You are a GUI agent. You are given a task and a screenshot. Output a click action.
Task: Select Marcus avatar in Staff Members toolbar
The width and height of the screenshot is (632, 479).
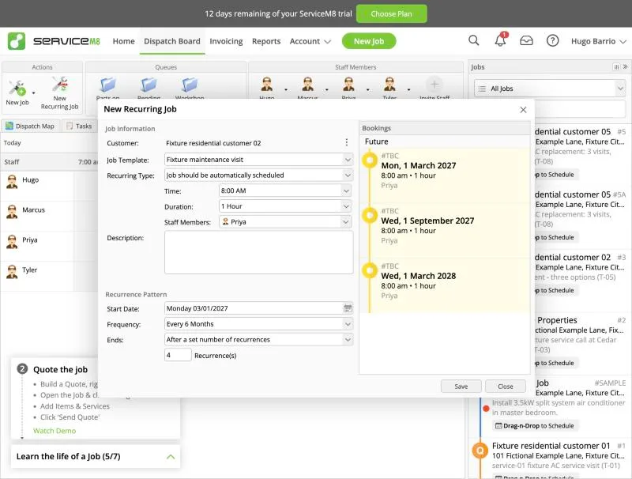point(307,85)
